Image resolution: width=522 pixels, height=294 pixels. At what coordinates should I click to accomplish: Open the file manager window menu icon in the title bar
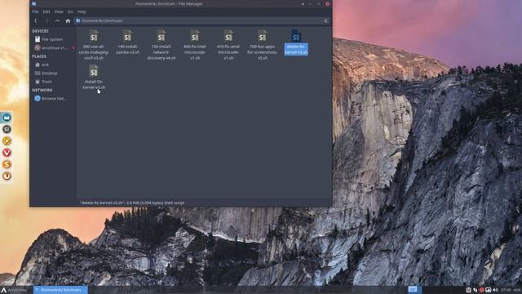(x=34, y=3)
